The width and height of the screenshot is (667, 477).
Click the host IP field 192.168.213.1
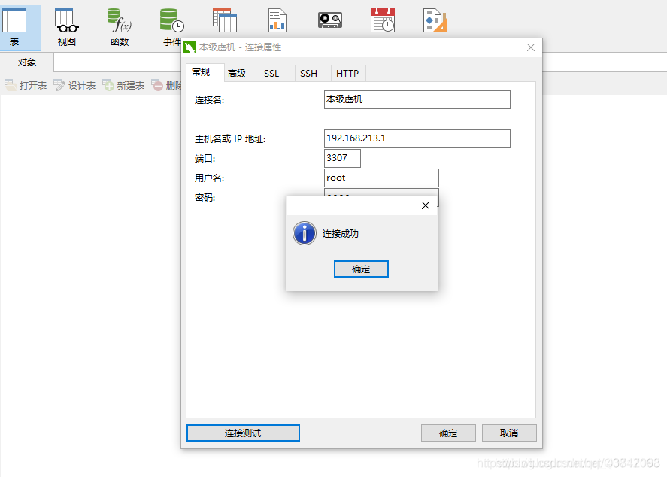tap(417, 138)
